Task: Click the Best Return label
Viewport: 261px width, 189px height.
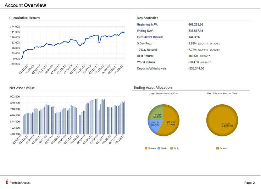Action: pyautogui.click(x=145, y=56)
